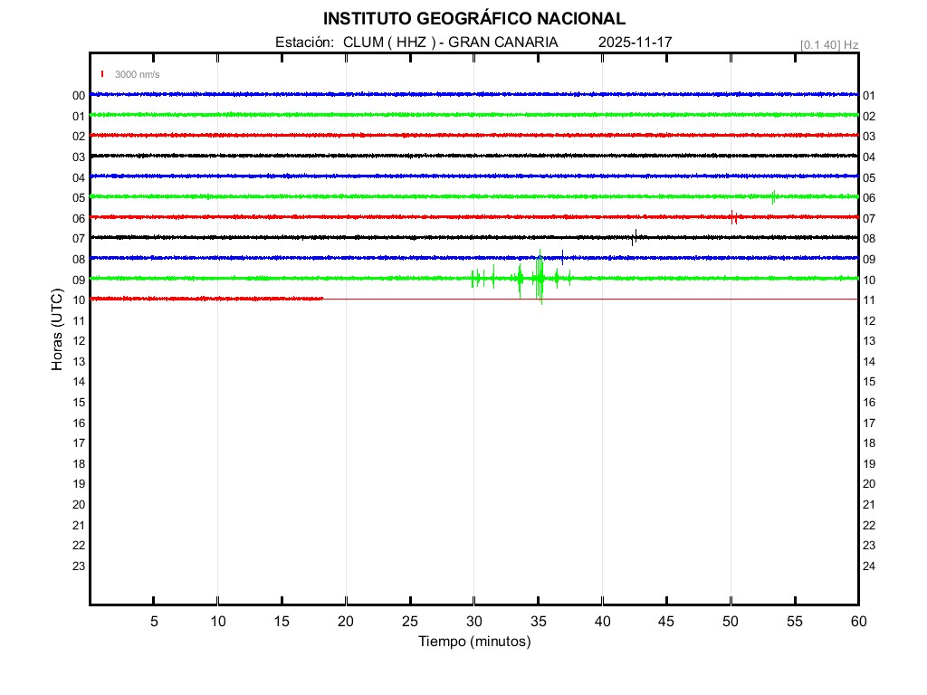The height and width of the screenshot is (695, 927).
Task: Click the right-side hour label 24
Action: 869,566
